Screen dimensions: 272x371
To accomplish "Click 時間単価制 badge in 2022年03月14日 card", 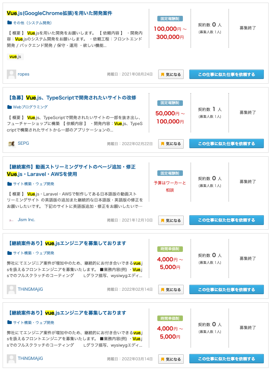I will [x=170, y=318].
